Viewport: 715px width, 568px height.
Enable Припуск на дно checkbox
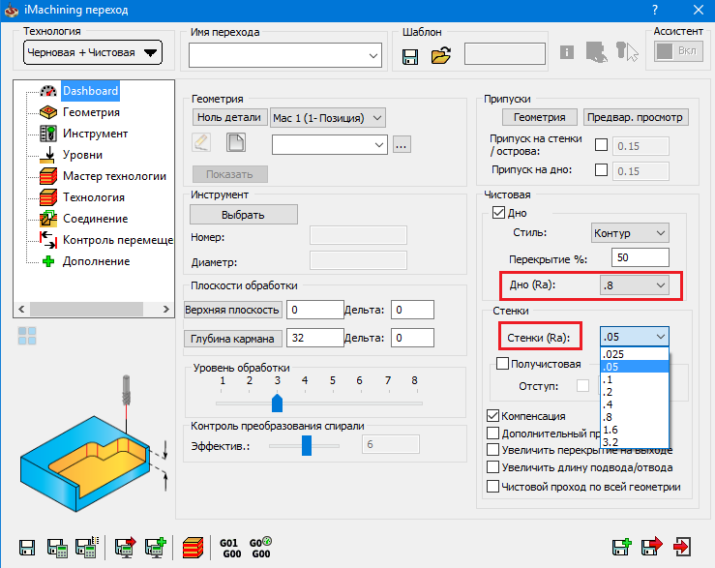[x=601, y=169]
